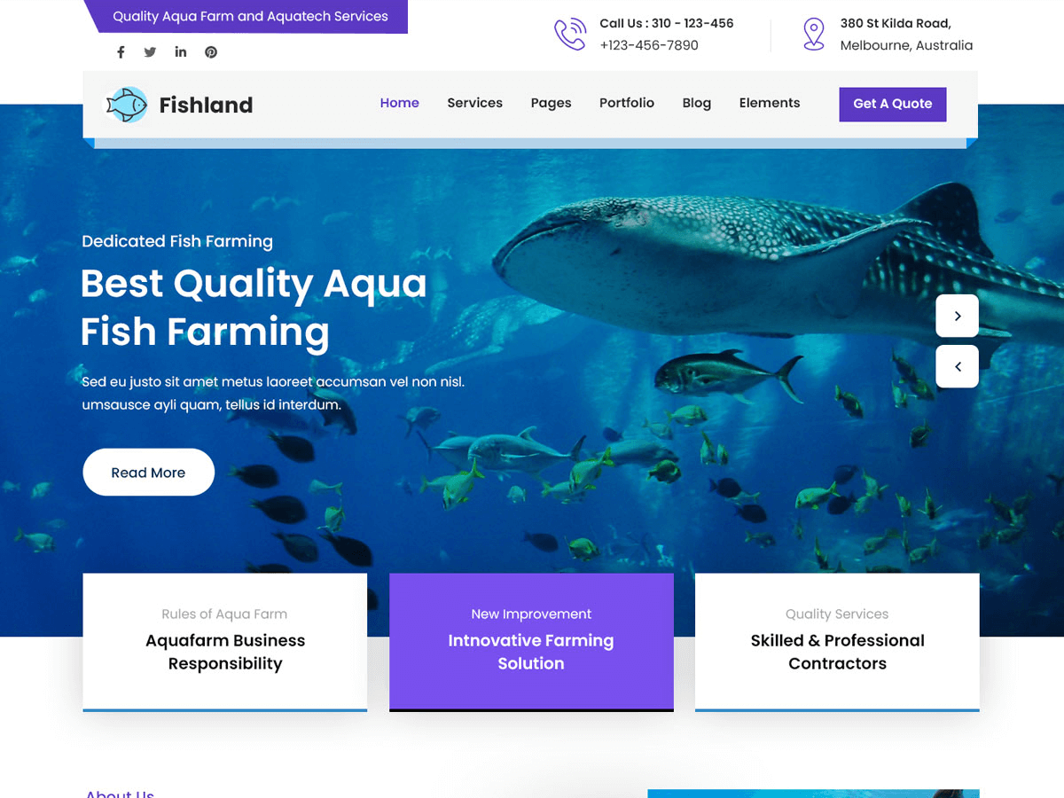
Task: Click the Get A Quote button
Action: pyautogui.click(x=892, y=104)
